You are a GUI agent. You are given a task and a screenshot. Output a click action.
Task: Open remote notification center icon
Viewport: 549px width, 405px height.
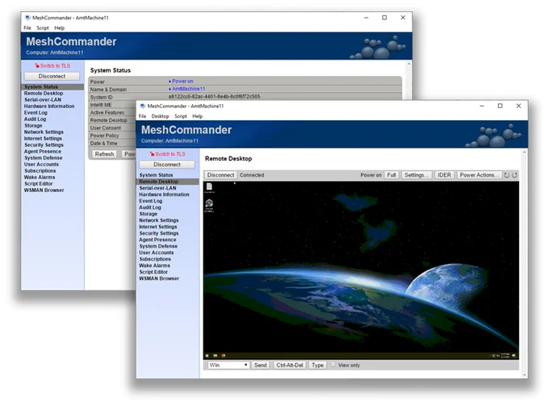[514, 356]
